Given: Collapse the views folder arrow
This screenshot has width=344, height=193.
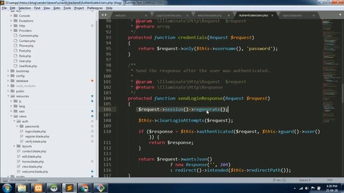Looking at the screenshot, I should 11,116.
